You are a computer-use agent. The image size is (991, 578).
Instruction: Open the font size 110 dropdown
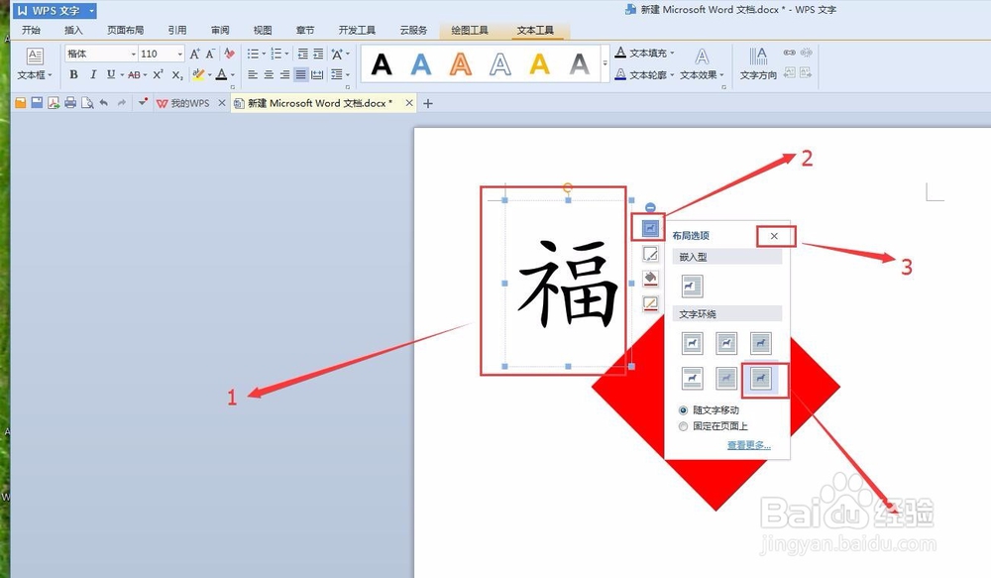pos(178,53)
